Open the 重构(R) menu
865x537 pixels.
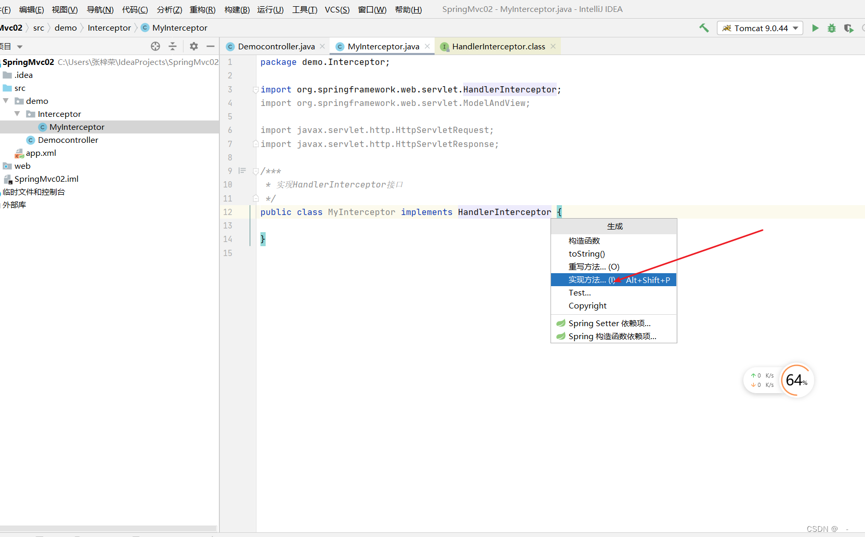[203, 9]
